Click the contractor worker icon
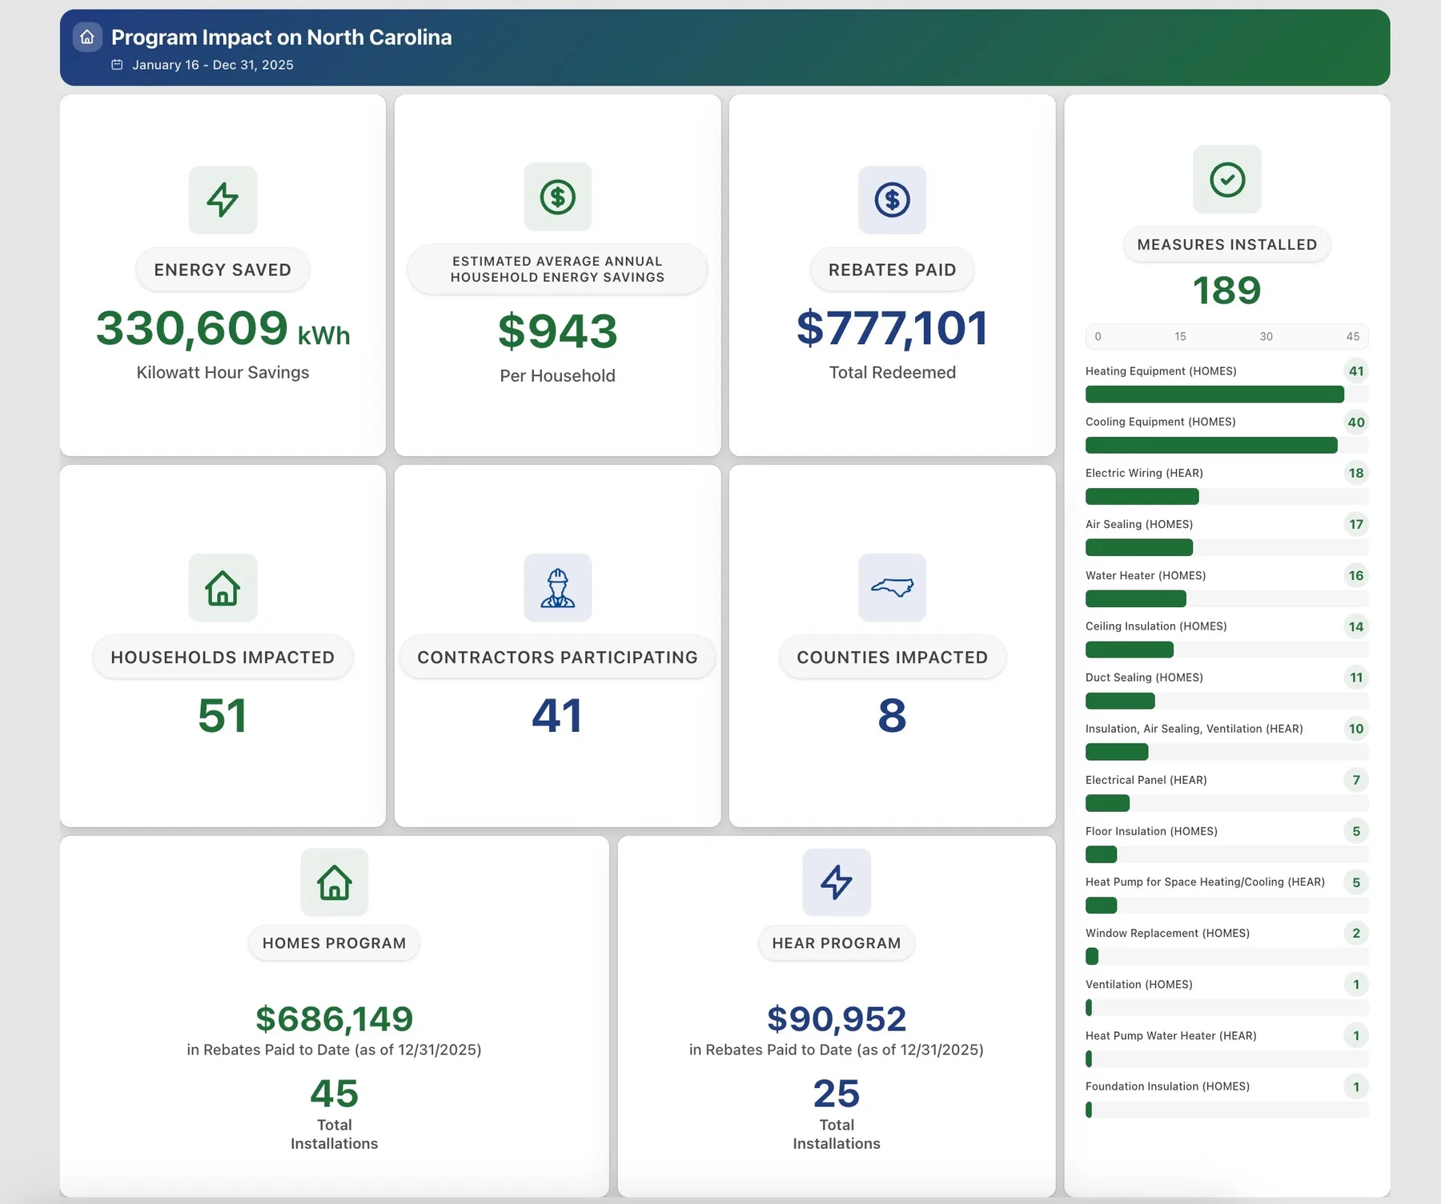 (x=558, y=588)
